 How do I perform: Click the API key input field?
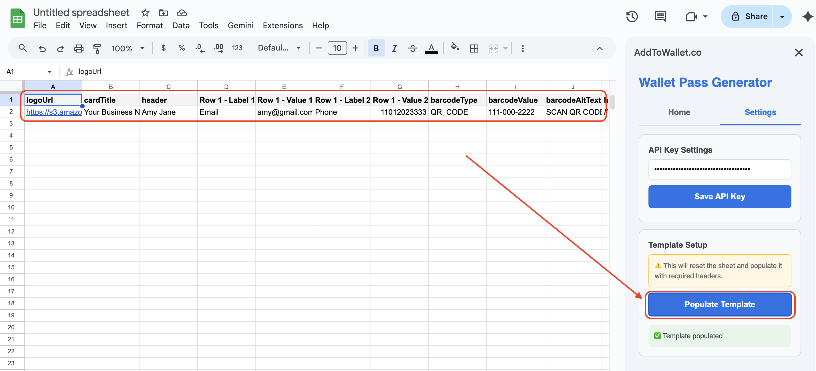coord(719,169)
